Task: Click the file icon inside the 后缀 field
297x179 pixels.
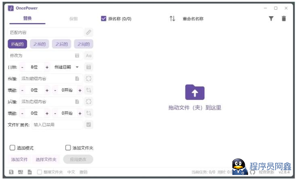Action: point(77,102)
